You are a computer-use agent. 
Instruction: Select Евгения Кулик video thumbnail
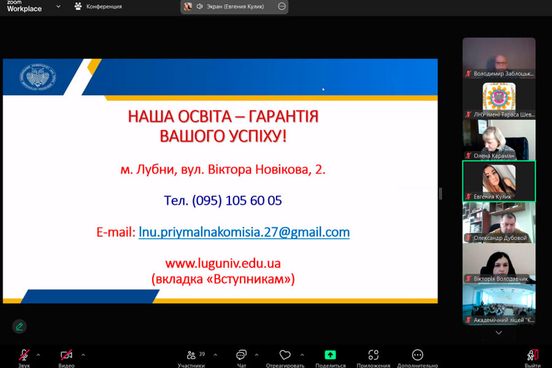pyautogui.click(x=499, y=181)
